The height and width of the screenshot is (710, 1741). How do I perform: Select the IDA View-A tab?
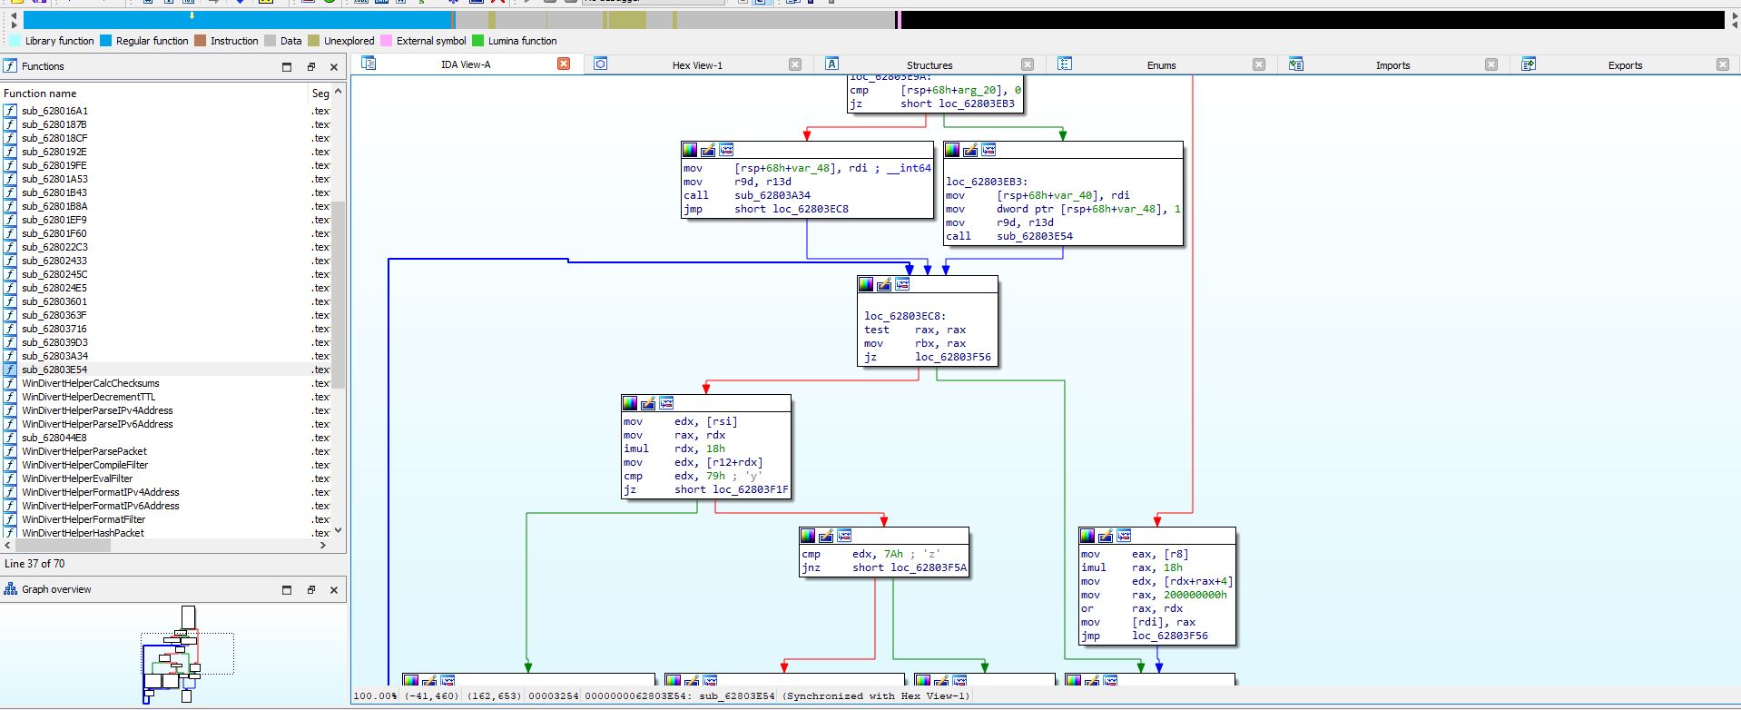pos(466,64)
